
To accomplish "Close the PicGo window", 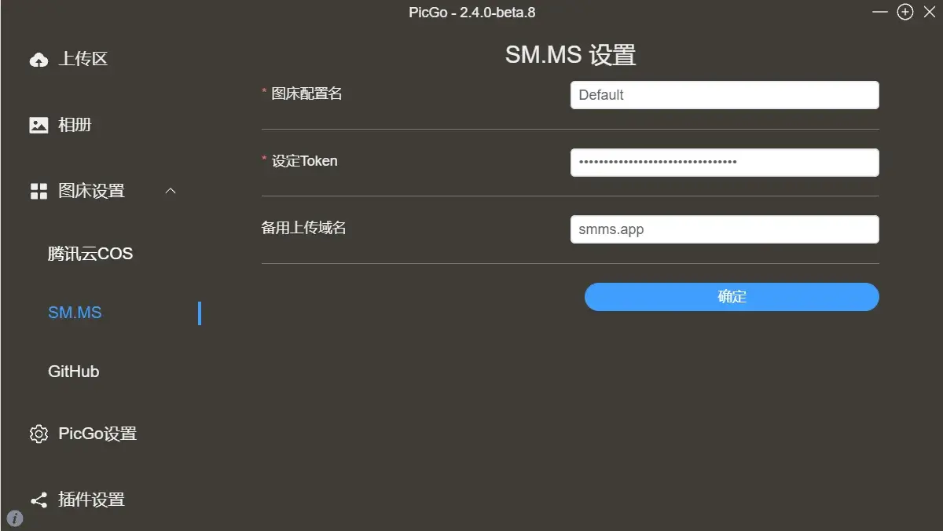I will pyautogui.click(x=930, y=13).
